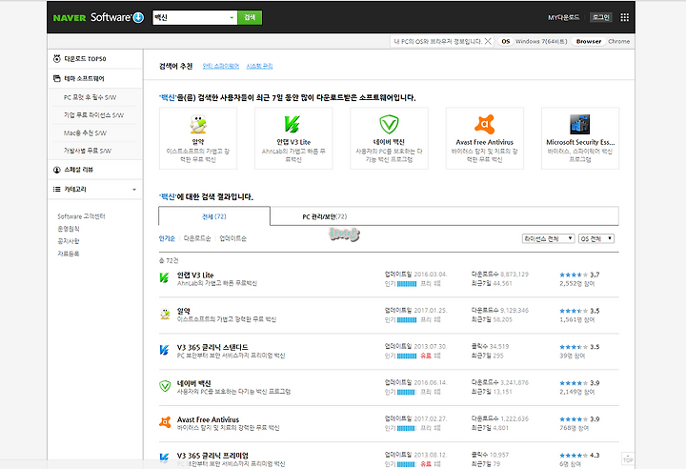Open 기업 무료 라이선스 S/W
The height and width of the screenshot is (469, 686).
tap(93, 115)
